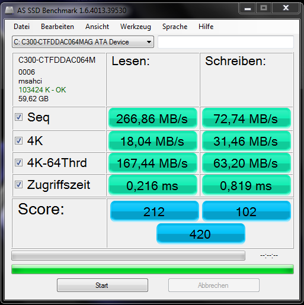Click the empty text field beside drive selector
304x305 pixels.
(x=226, y=42)
